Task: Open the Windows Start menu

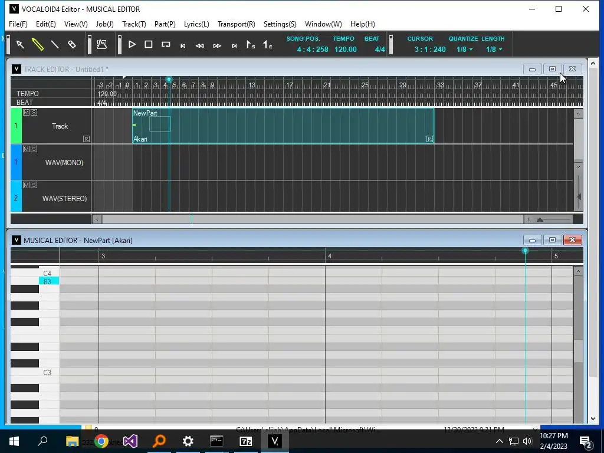Action: coord(14,441)
